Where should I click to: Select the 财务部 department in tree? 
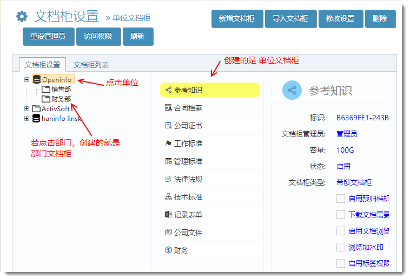click(61, 99)
